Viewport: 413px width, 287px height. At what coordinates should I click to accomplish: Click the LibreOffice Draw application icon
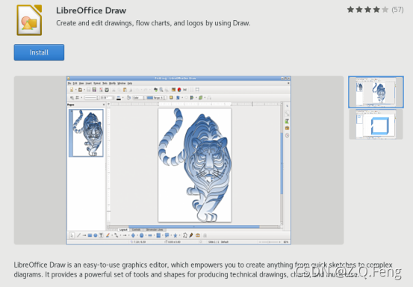(29, 20)
